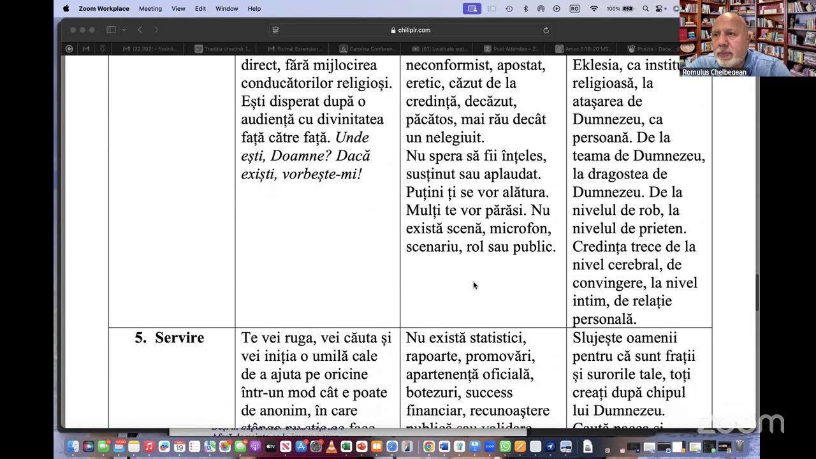Open Finder from the Dock

[73, 446]
